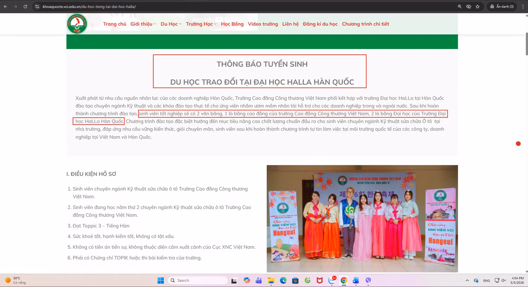
Task: Click the I. ĐIỀU KIỆN HỒ SƠ heading
Action: point(91,174)
